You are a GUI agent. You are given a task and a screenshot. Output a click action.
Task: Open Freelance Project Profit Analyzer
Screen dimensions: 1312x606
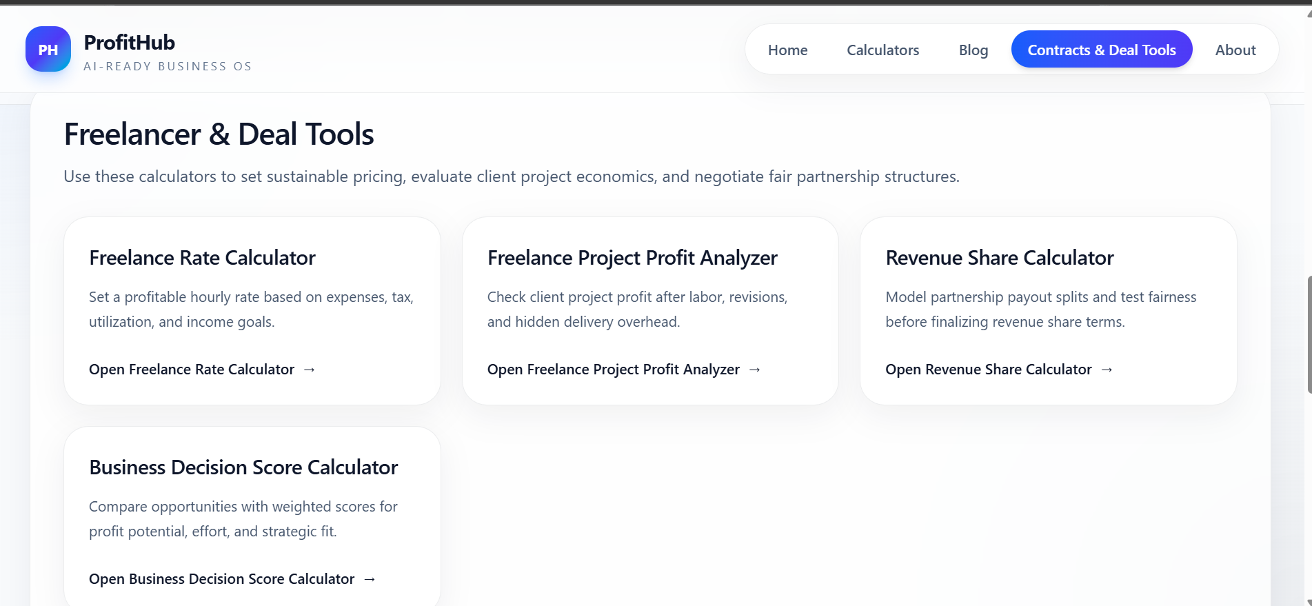[613, 370]
